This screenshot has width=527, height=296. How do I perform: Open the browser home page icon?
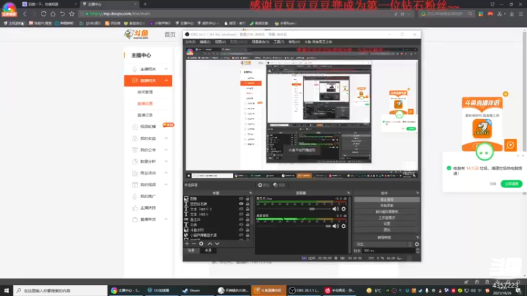[x=53, y=14]
